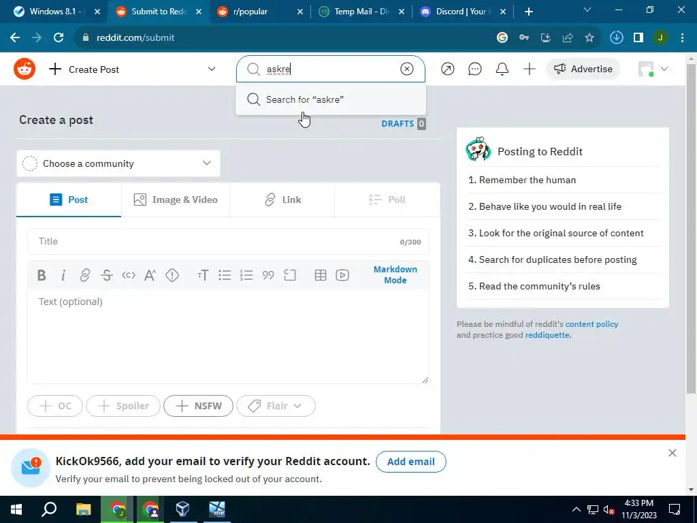Open the chat bubble icon
The height and width of the screenshot is (523, 697).
pos(474,69)
